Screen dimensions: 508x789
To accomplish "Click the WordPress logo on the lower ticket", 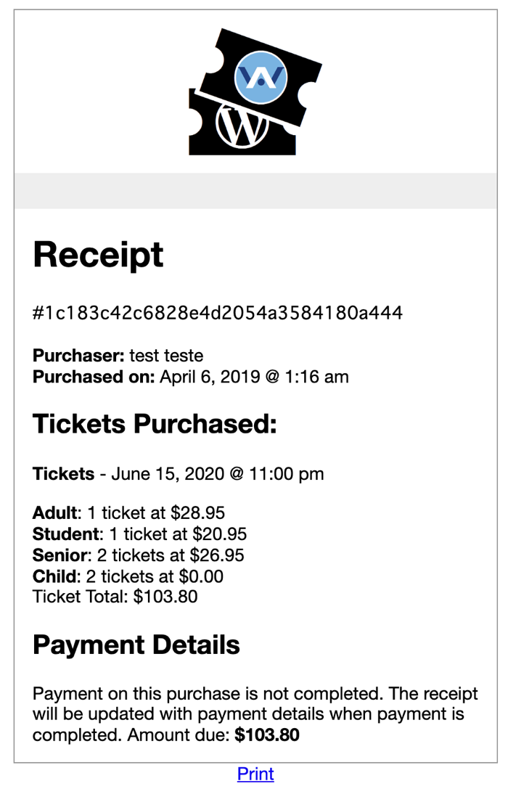I will tap(240, 124).
